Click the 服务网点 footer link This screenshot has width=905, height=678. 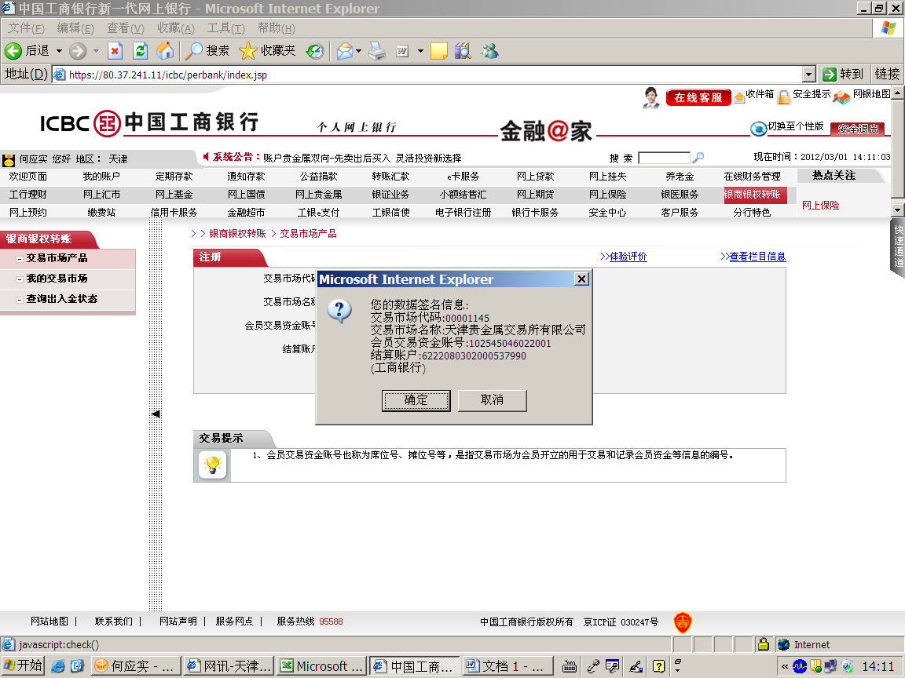(234, 621)
